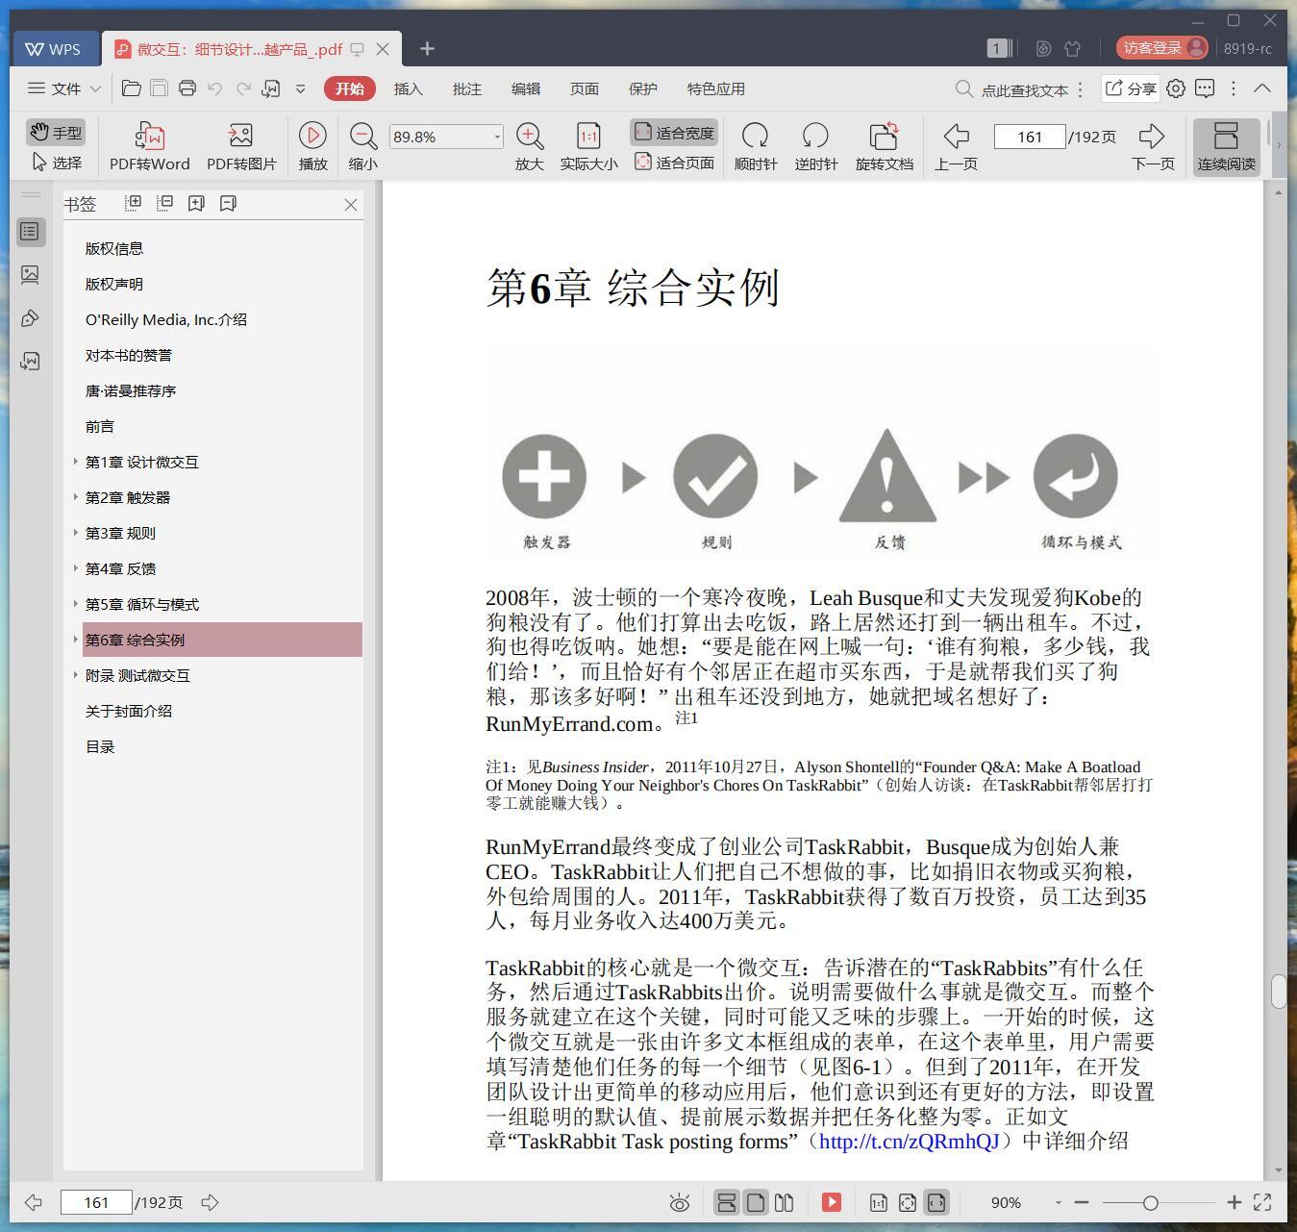Click add bookmark icon in 书签 header

click(196, 203)
